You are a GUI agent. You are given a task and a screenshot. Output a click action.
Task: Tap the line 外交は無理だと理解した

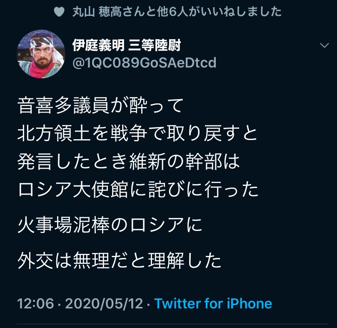click(119, 260)
